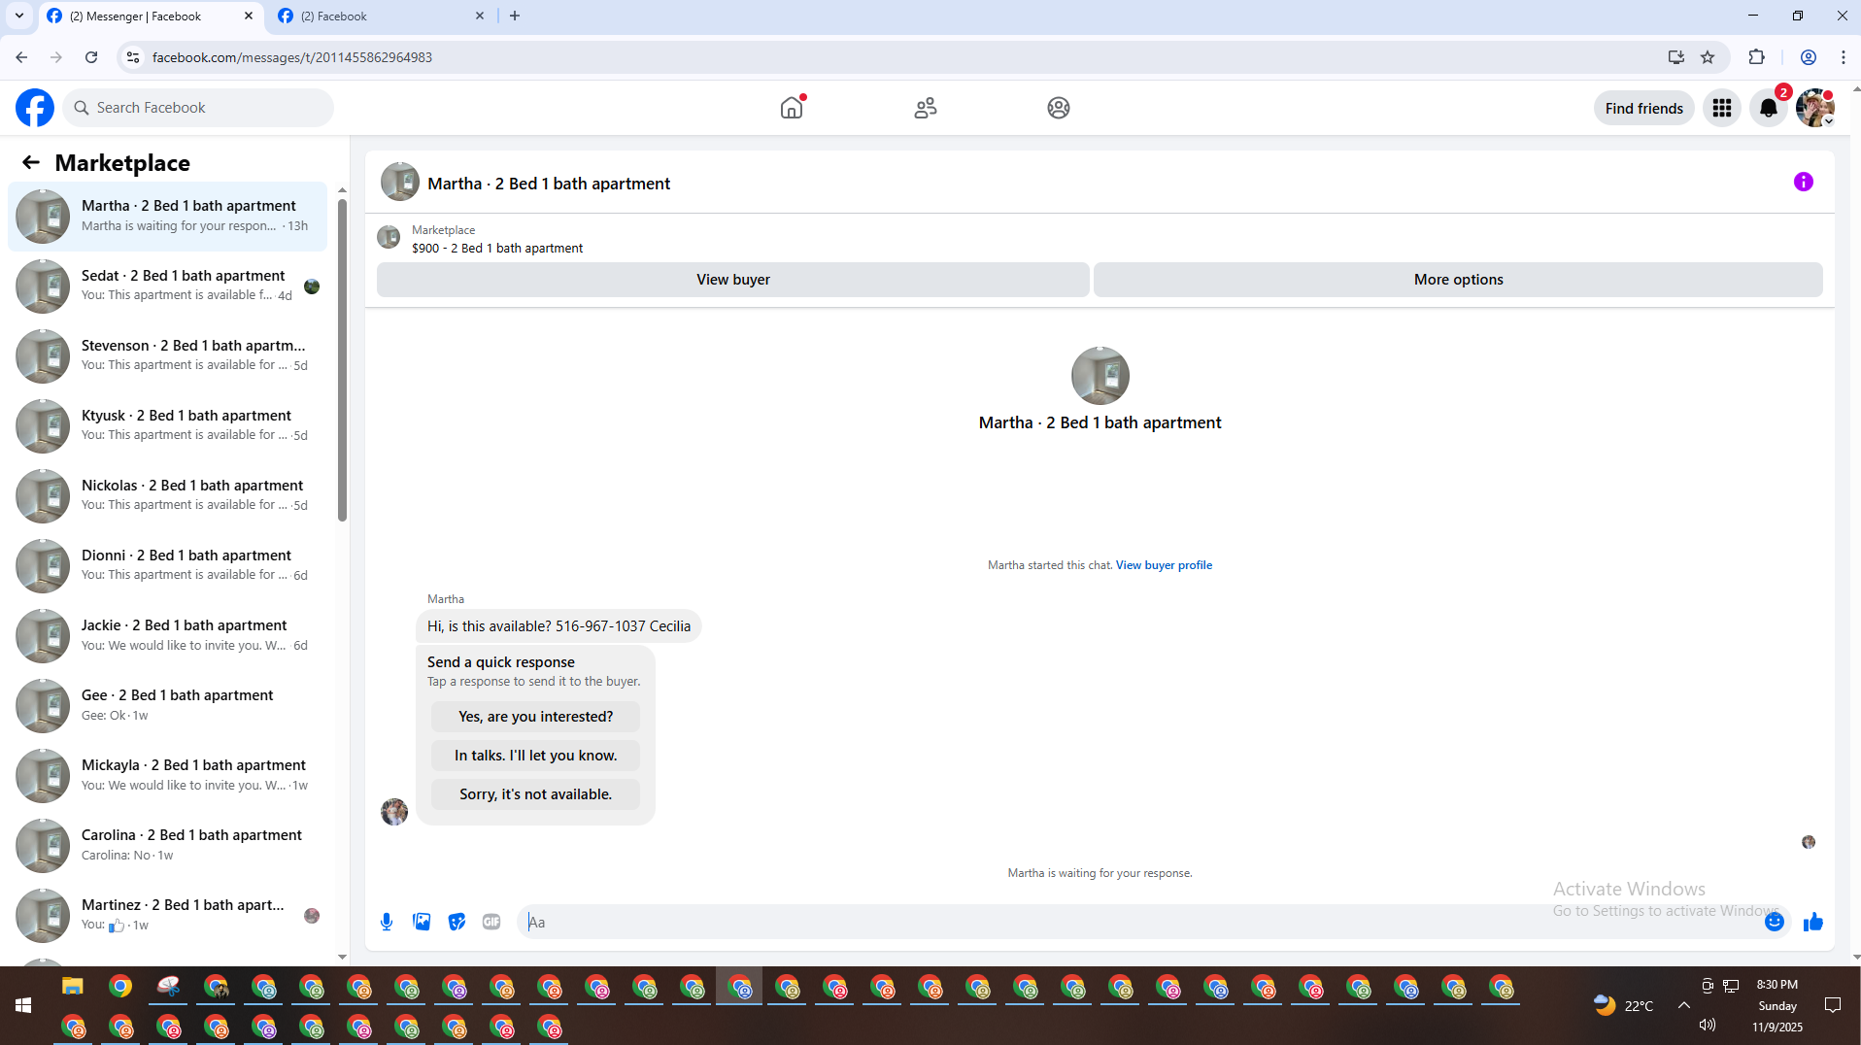This screenshot has width=1861, height=1045.
Task: Open the View buyer profile link
Action: click(x=1164, y=565)
